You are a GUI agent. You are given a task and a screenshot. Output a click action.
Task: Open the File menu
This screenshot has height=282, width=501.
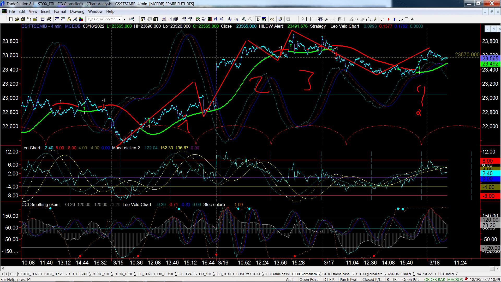tap(12, 11)
